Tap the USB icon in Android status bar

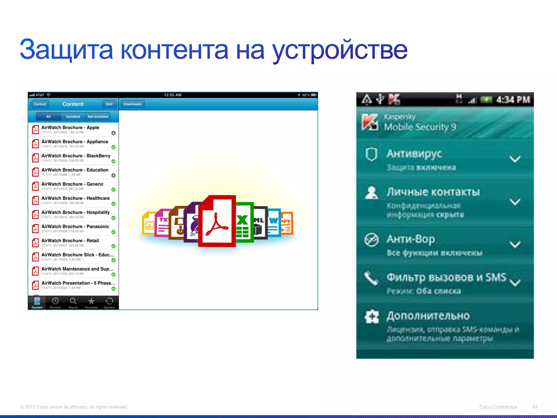380,99
